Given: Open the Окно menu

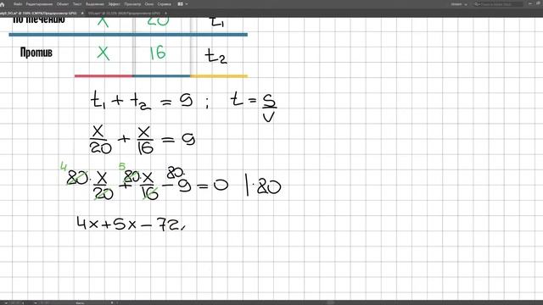Looking at the screenshot, I should (x=149, y=4).
